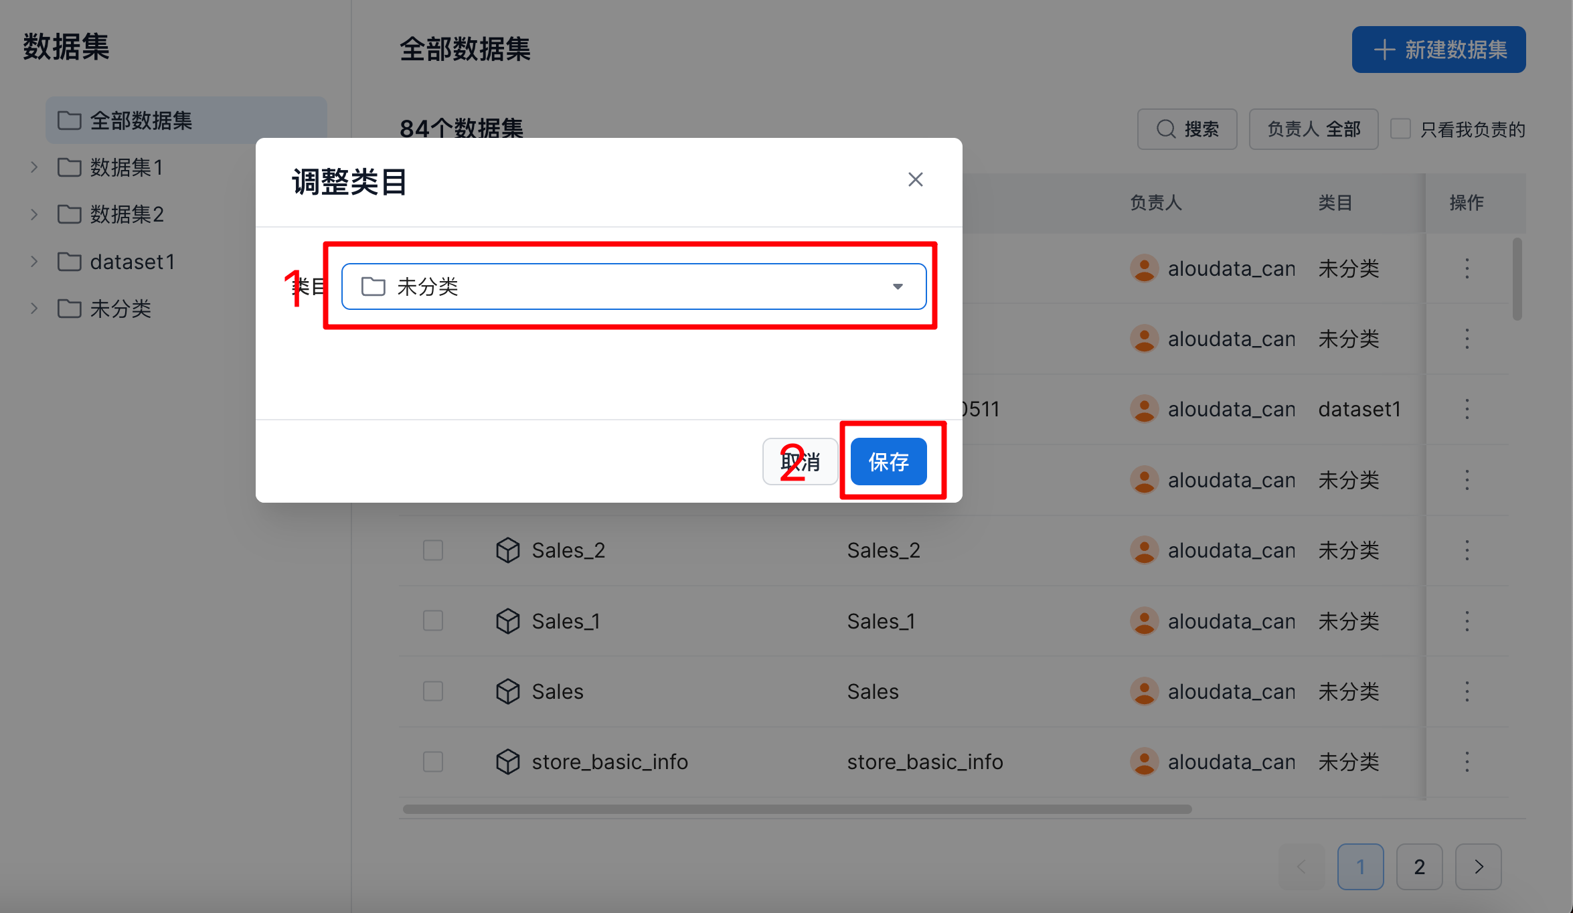Screen dimensions: 1573x913
Task: Click the plus icon in 新建数据集
Action: click(x=1384, y=50)
